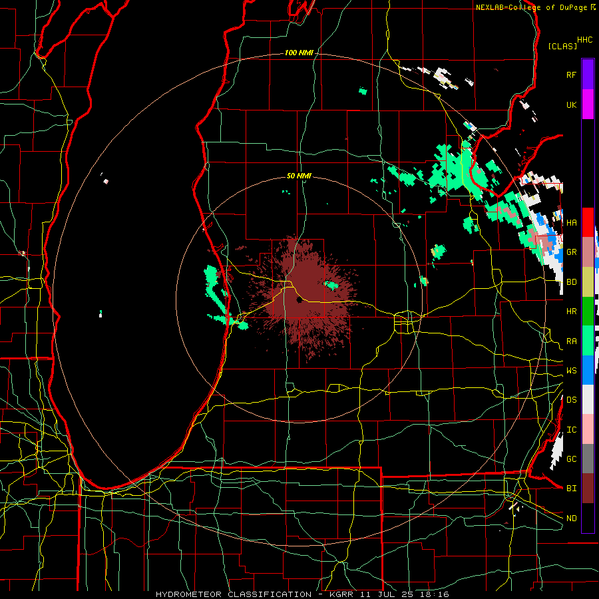Click the HHC product code label

[x=585, y=40]
